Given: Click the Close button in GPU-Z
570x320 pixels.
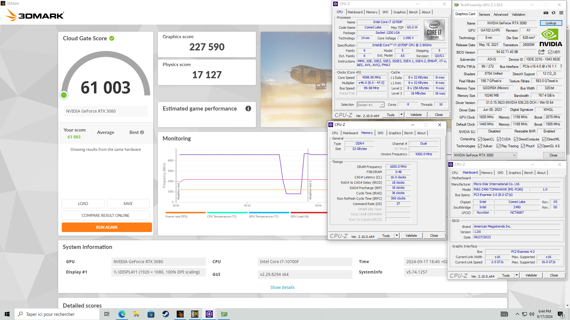Looking at the screenshot, I should 553,155.
